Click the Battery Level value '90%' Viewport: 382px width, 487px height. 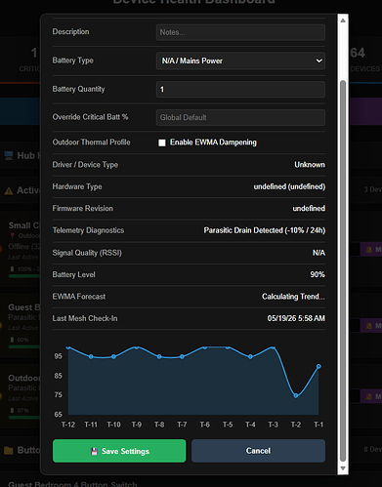tap(318, 274)
